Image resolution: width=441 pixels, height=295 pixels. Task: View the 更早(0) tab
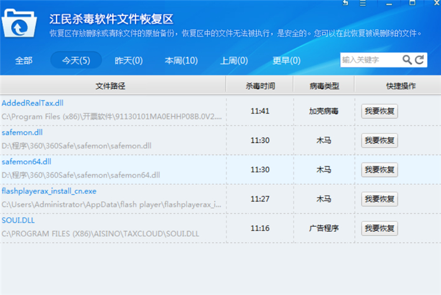(286, 60)
